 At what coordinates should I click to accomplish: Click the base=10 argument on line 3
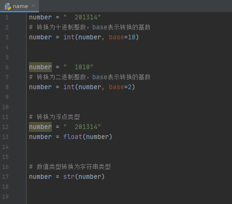pos(122,37)
